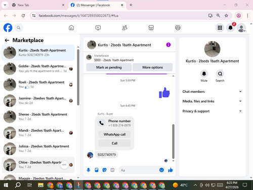
Task: Open the nine-dot menu grid
Action: (x=220, y=28)
